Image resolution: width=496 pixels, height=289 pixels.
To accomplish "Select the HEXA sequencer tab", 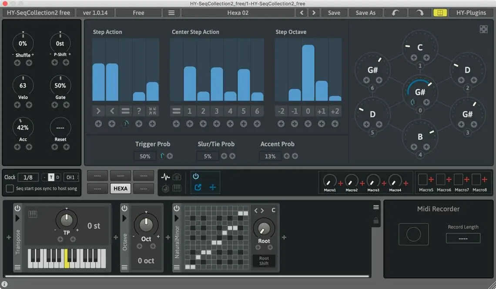I will pos(121,188).
